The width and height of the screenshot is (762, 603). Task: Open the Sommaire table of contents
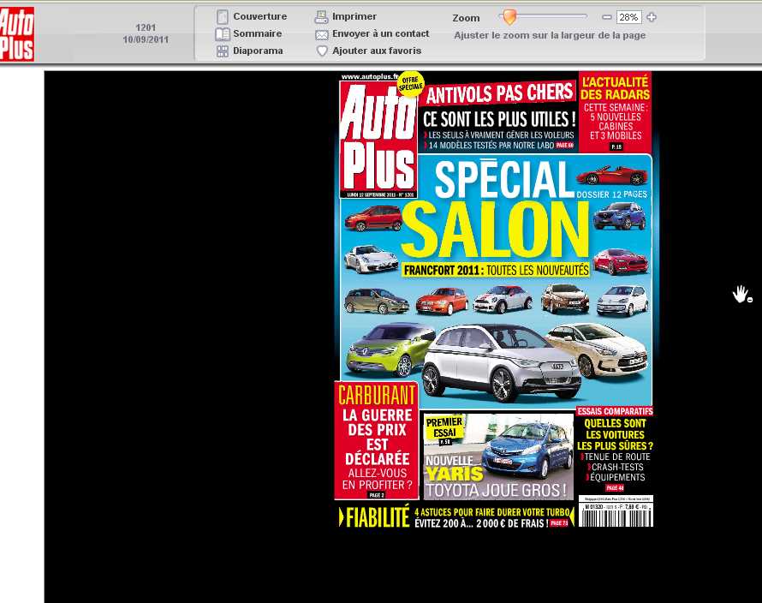(x=258, y=33)
